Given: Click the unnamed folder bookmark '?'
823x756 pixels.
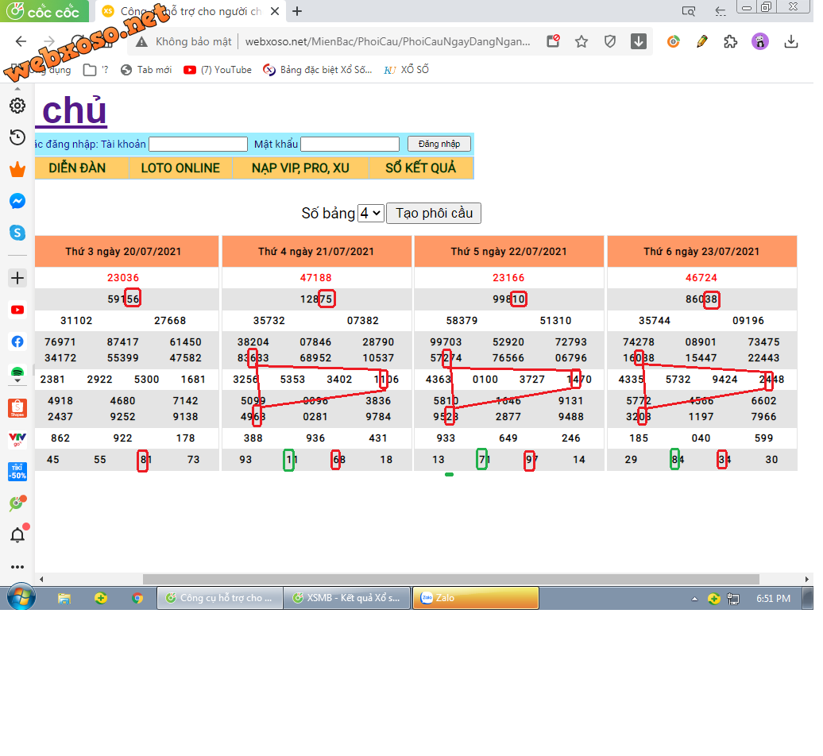Looking at the screenshot, I should pyautogui.click(x=98, y=71).
